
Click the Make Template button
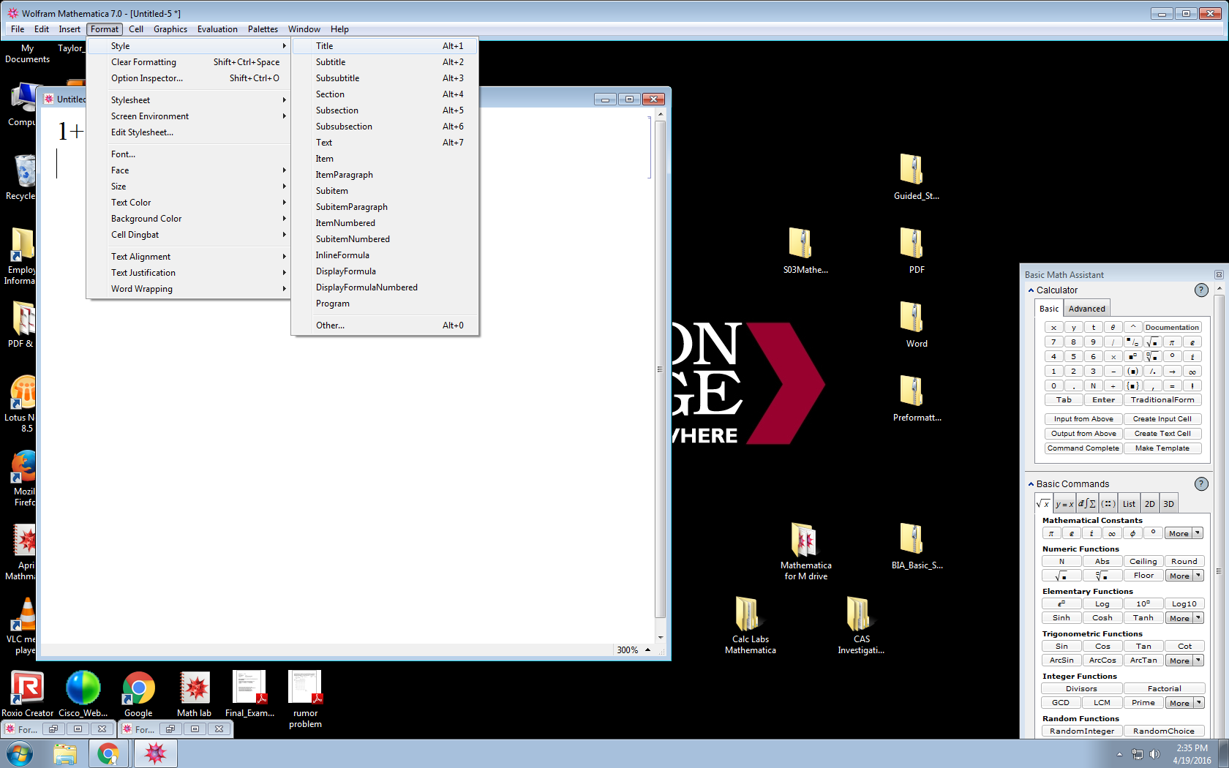[1162, 448]
